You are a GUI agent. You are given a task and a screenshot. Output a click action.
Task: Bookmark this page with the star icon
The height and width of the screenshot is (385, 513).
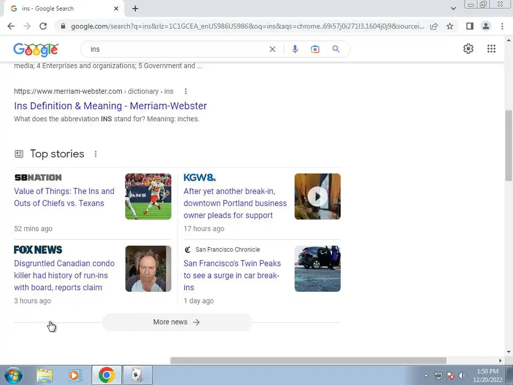pos(450,26)
